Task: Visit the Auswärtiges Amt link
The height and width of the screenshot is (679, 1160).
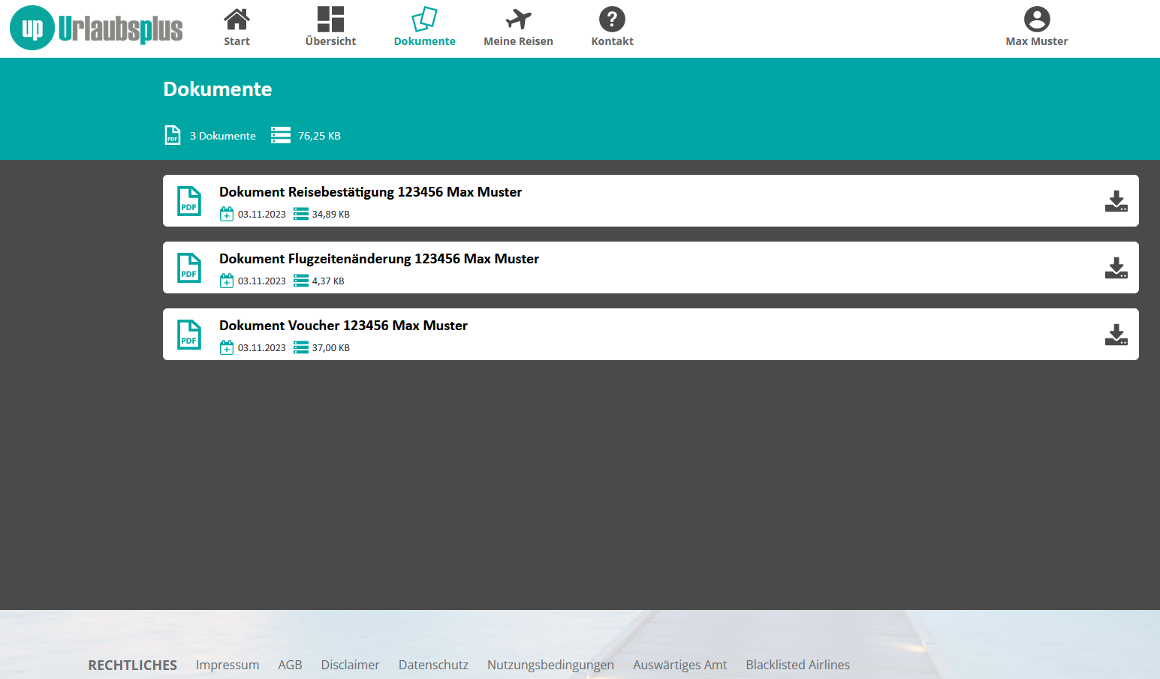Action: [x=679, y=665]
